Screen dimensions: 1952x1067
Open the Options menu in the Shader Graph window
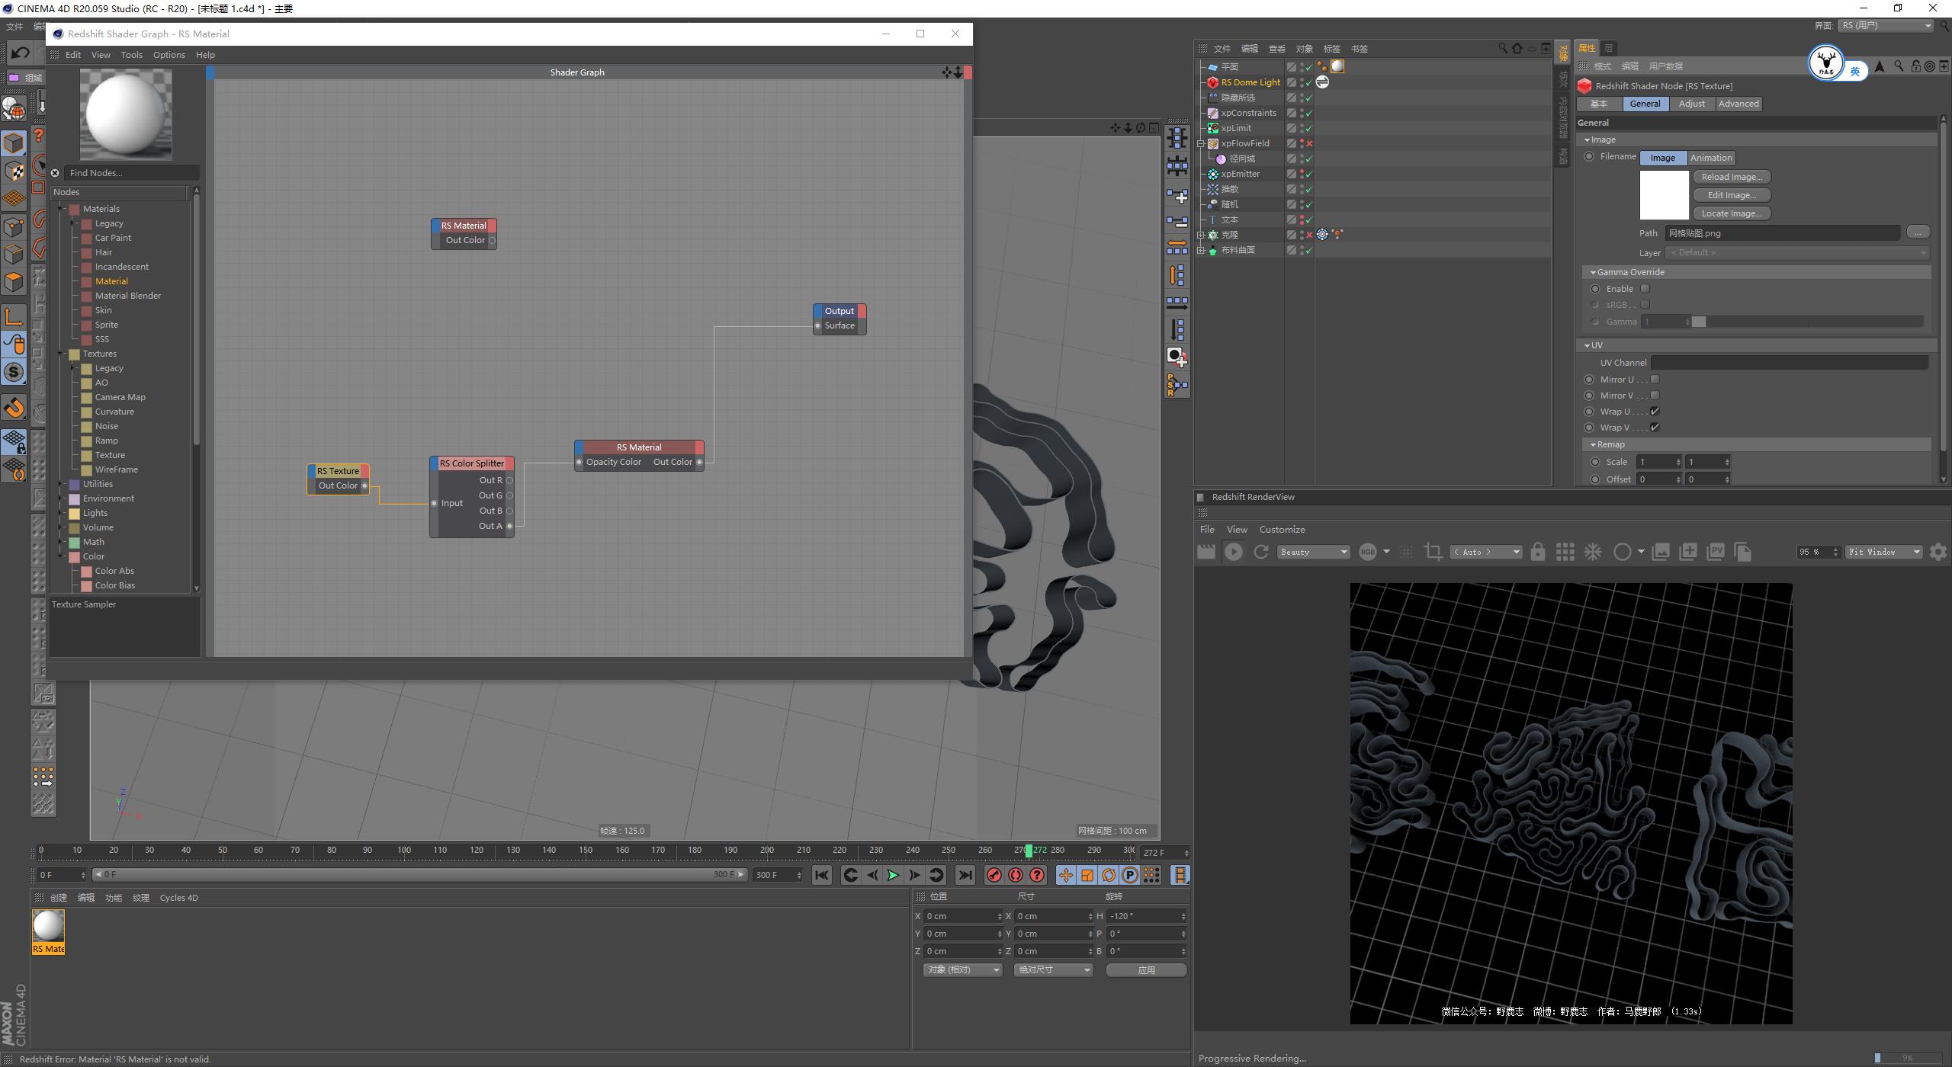tap(169, 54)
